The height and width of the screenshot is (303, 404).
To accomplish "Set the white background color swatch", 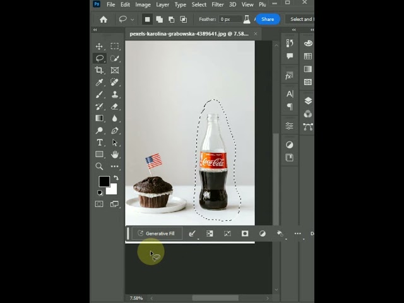I will pyautogui.click(x=113, y=190).
